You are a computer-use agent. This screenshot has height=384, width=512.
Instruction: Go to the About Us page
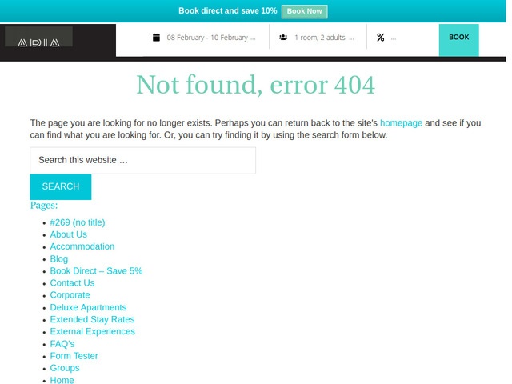68,234
